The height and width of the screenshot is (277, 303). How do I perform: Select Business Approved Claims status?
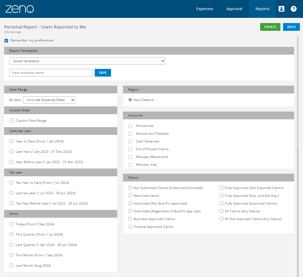[x=130, y=219]
